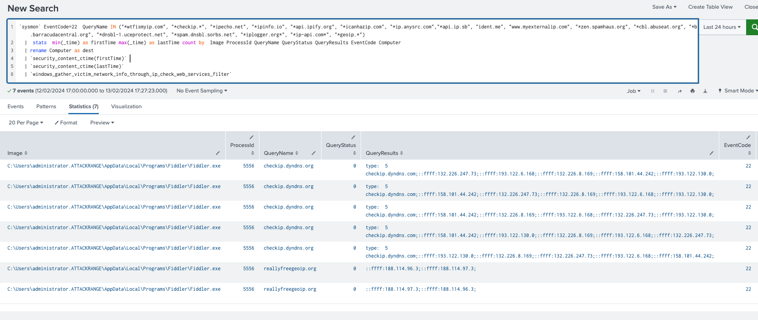Export results with the download icon

tap(705, 91)
